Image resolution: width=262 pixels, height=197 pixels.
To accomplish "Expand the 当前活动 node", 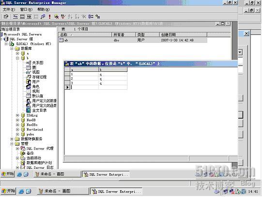I will click(17, 158).
